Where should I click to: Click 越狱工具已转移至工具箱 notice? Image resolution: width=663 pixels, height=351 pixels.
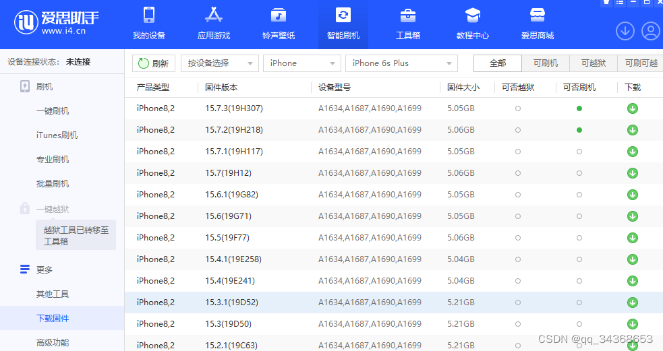point(76,235)
